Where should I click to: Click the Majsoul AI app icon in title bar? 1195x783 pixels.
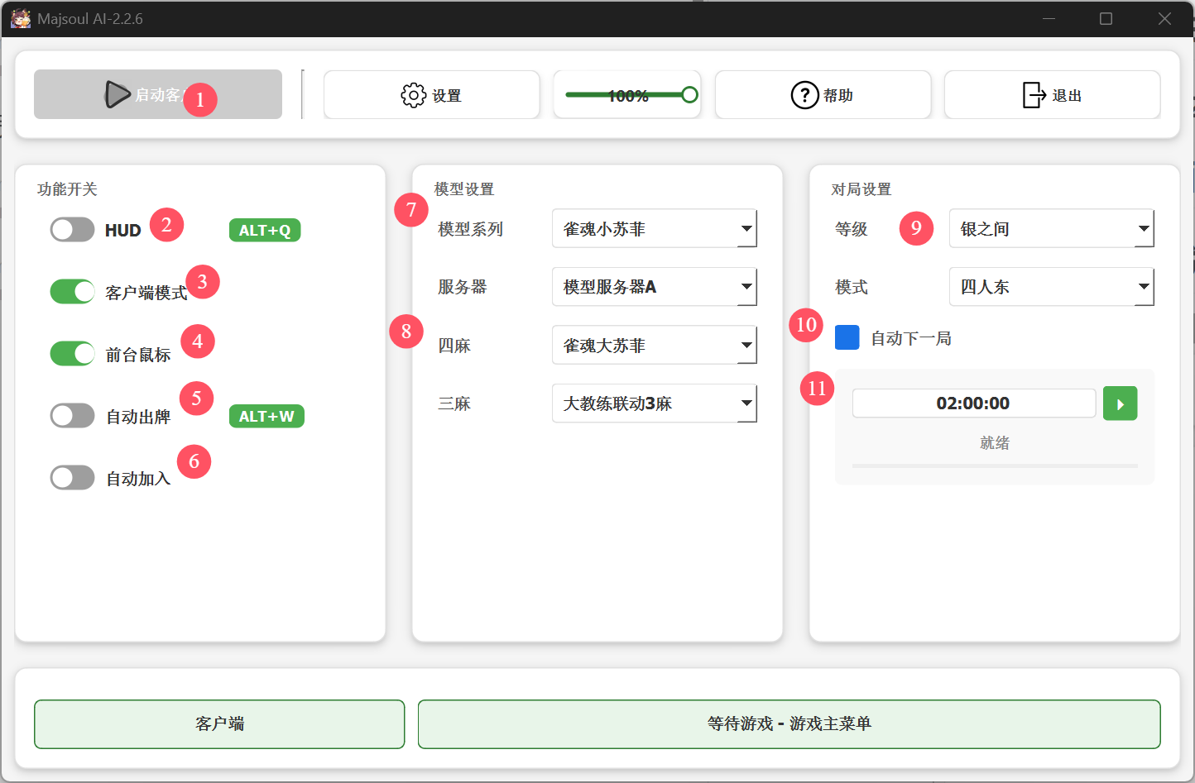pos(20,18)
